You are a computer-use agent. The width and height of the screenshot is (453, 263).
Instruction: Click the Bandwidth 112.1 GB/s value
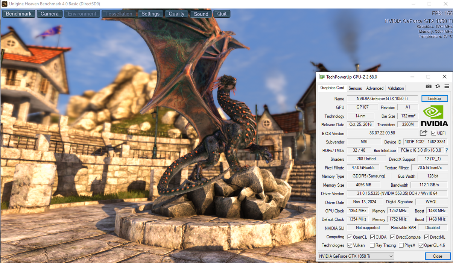[x=429, y=185]
